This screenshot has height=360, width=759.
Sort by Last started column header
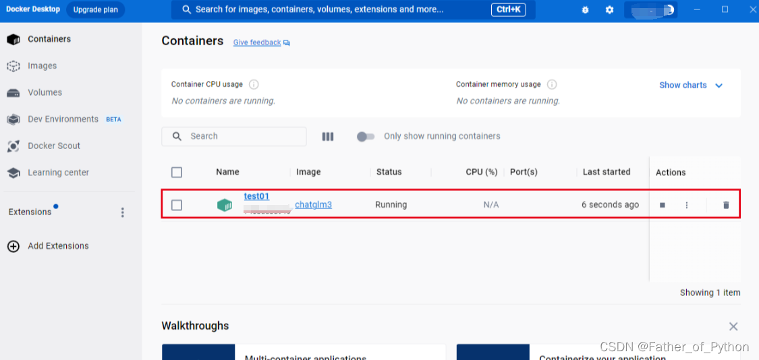[x=607, y=172]
